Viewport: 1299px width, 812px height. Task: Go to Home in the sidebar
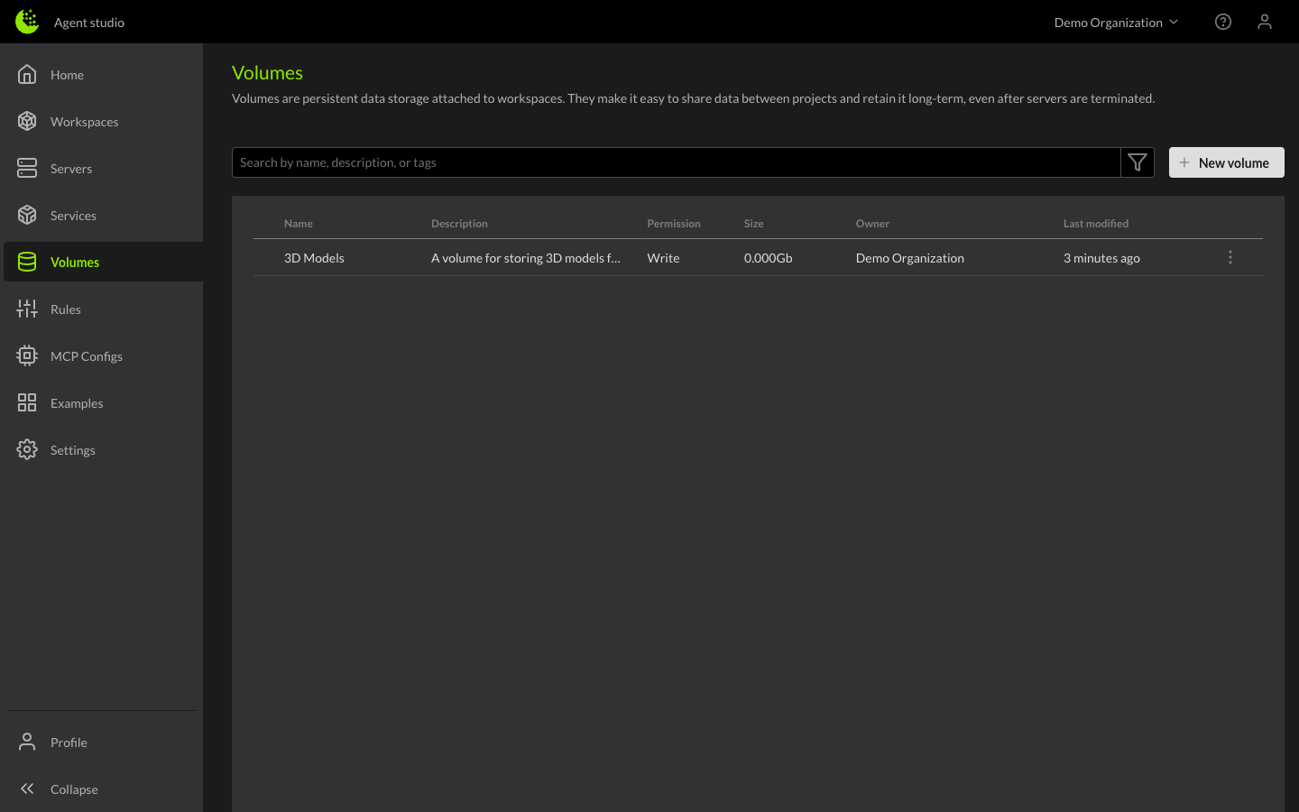[67, 75]
